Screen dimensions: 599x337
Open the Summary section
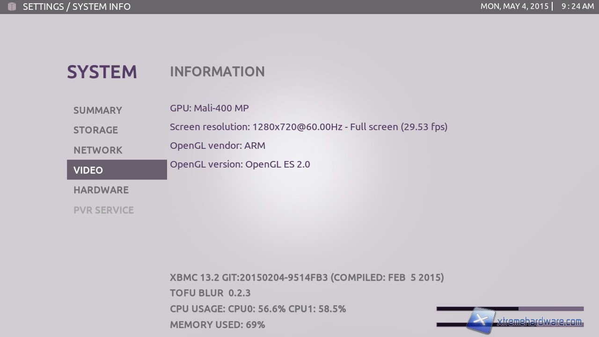coord(97,110)
